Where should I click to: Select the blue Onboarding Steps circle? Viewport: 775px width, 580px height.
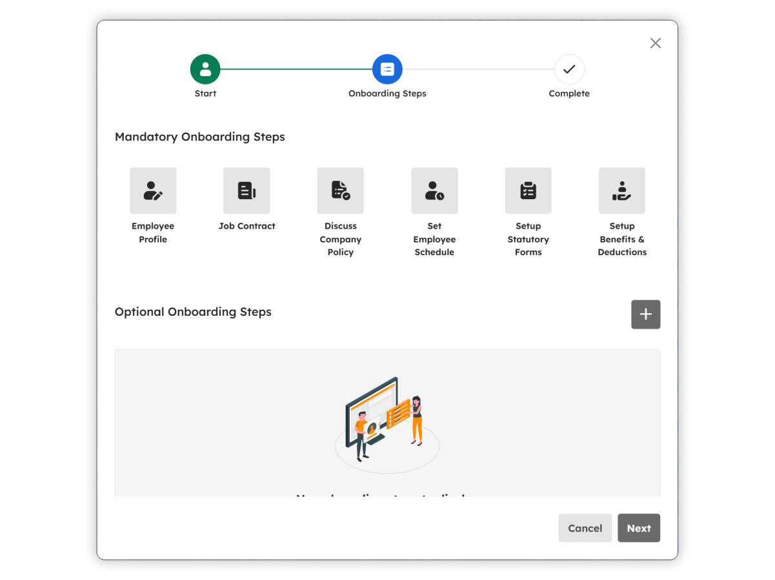tap(387, 69)
